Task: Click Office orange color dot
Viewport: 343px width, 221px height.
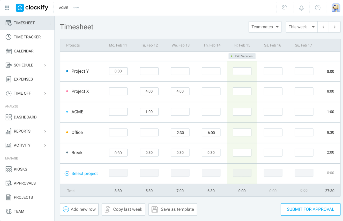Action: pos(67,132)
